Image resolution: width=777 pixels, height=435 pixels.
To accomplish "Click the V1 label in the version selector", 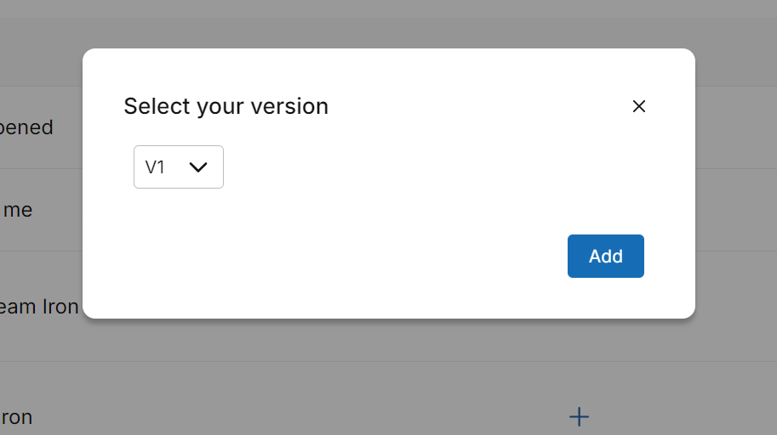I will pos(155,167).
